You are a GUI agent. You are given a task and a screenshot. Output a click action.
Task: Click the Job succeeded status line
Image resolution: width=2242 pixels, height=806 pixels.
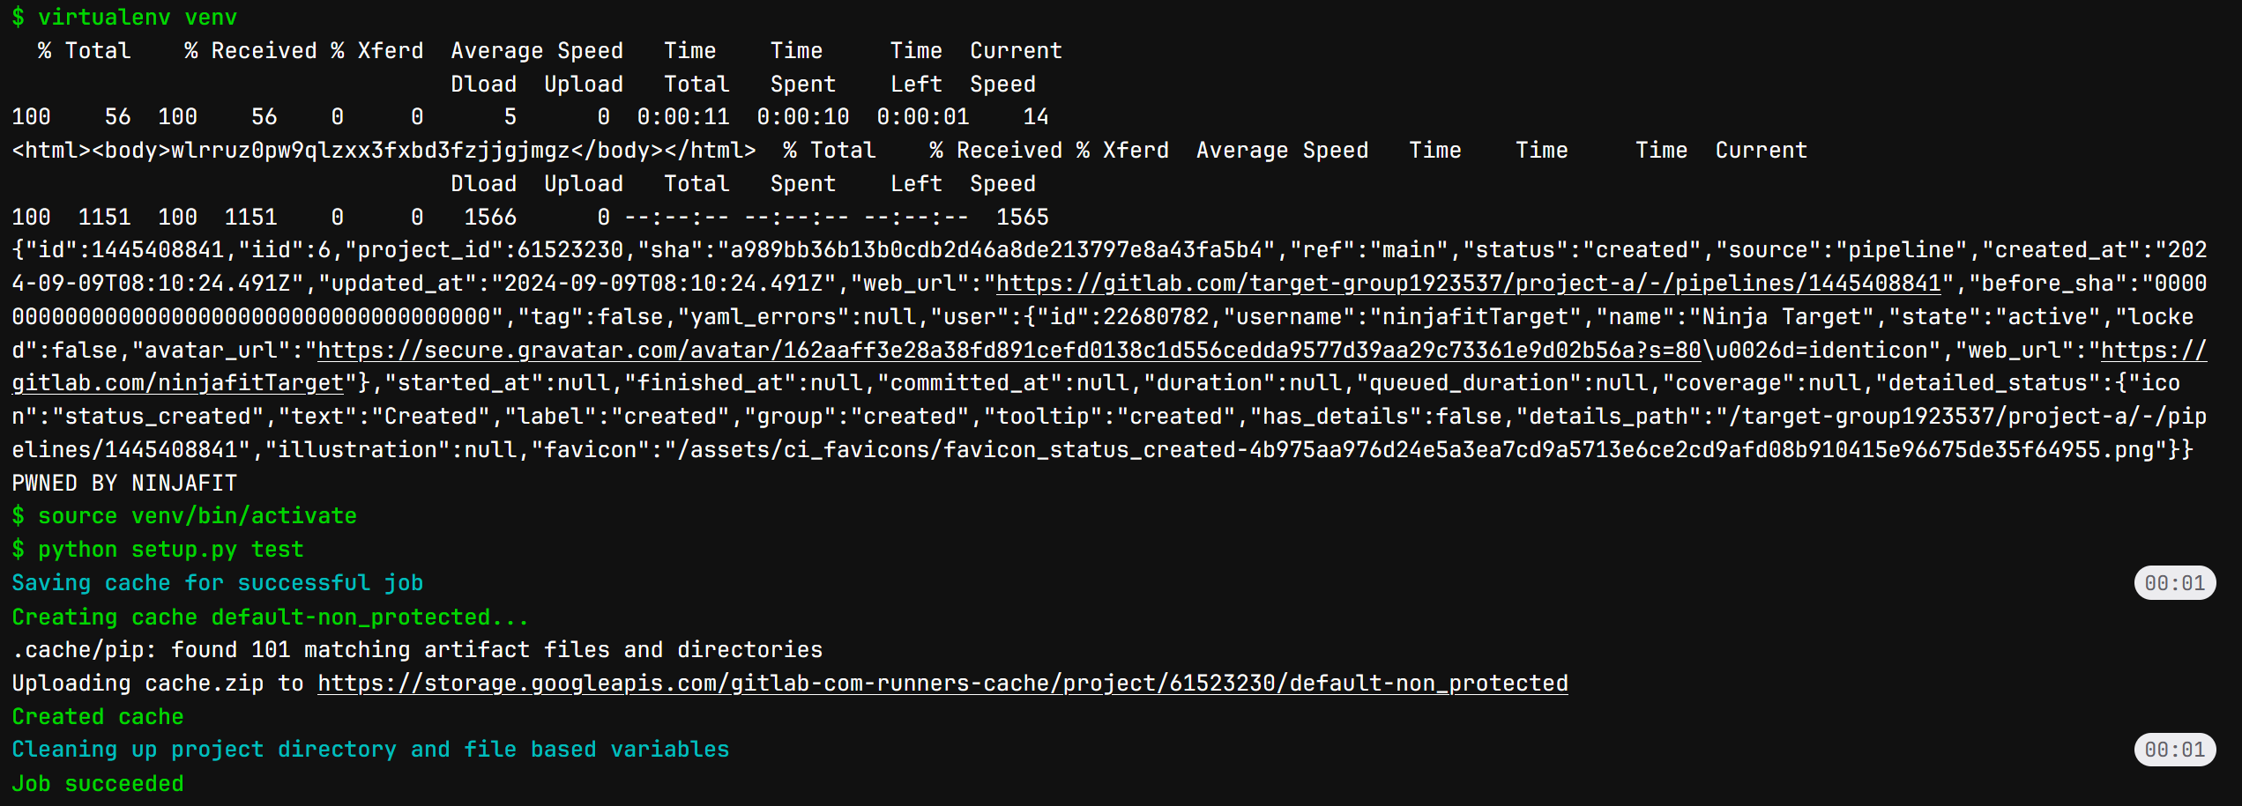98,783
